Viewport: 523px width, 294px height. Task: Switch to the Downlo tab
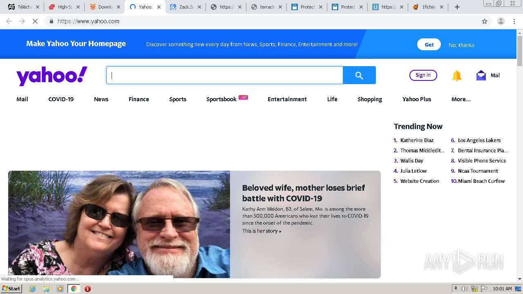pos(105,7)
